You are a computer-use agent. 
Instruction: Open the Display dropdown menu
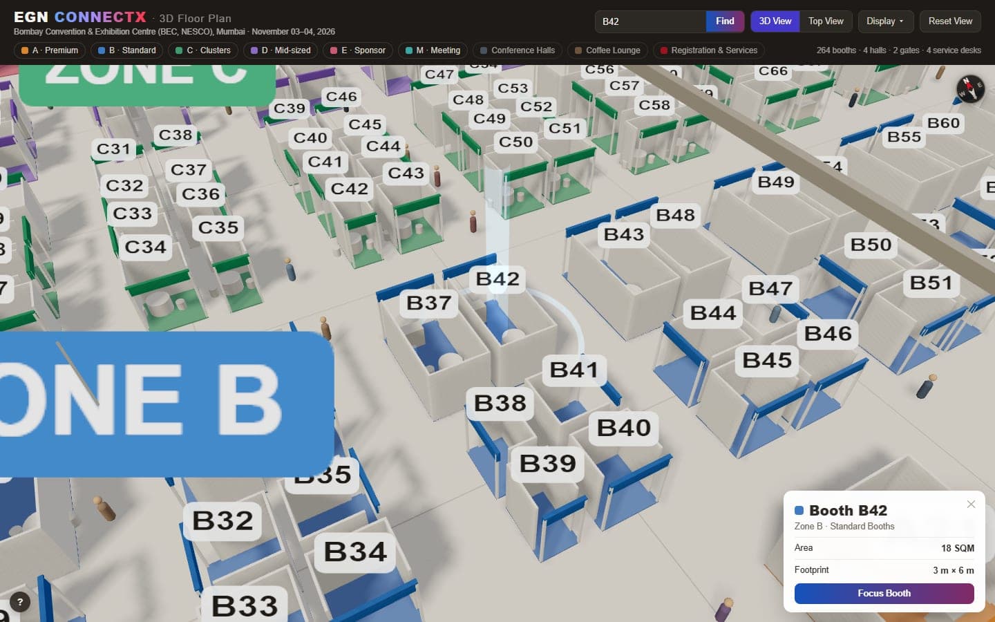pos(885,21)
